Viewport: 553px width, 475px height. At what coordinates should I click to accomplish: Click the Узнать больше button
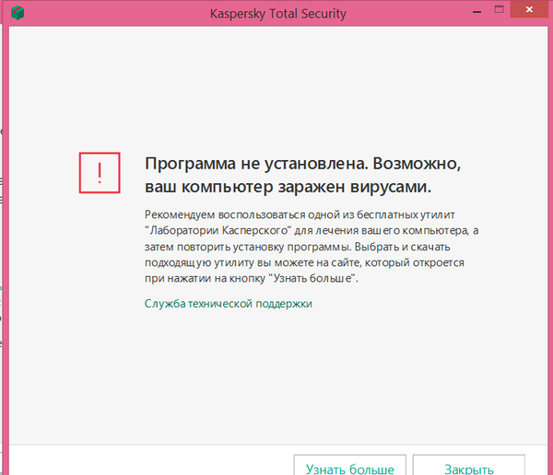350,465
